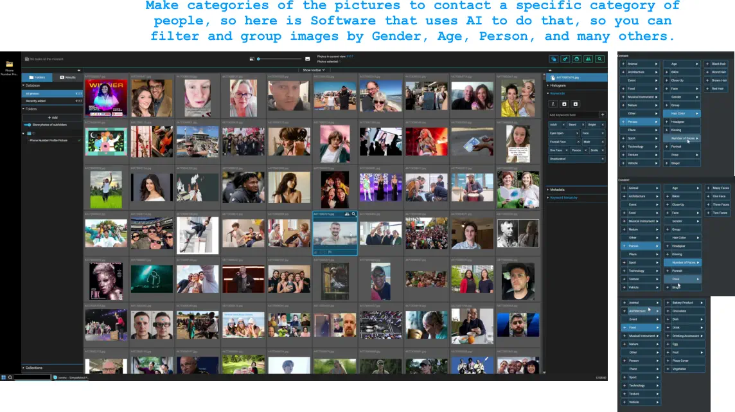Enable the Show photos of subfolders toggle
Image resolution: width=735 pixels, height=412 pixels.
(26, 125)
